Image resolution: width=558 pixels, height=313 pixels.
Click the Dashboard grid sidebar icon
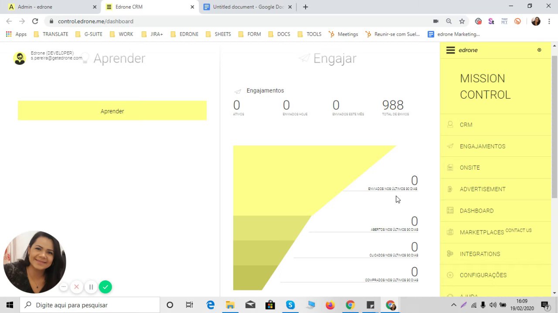pyautogui.click(x=450, y=211)
